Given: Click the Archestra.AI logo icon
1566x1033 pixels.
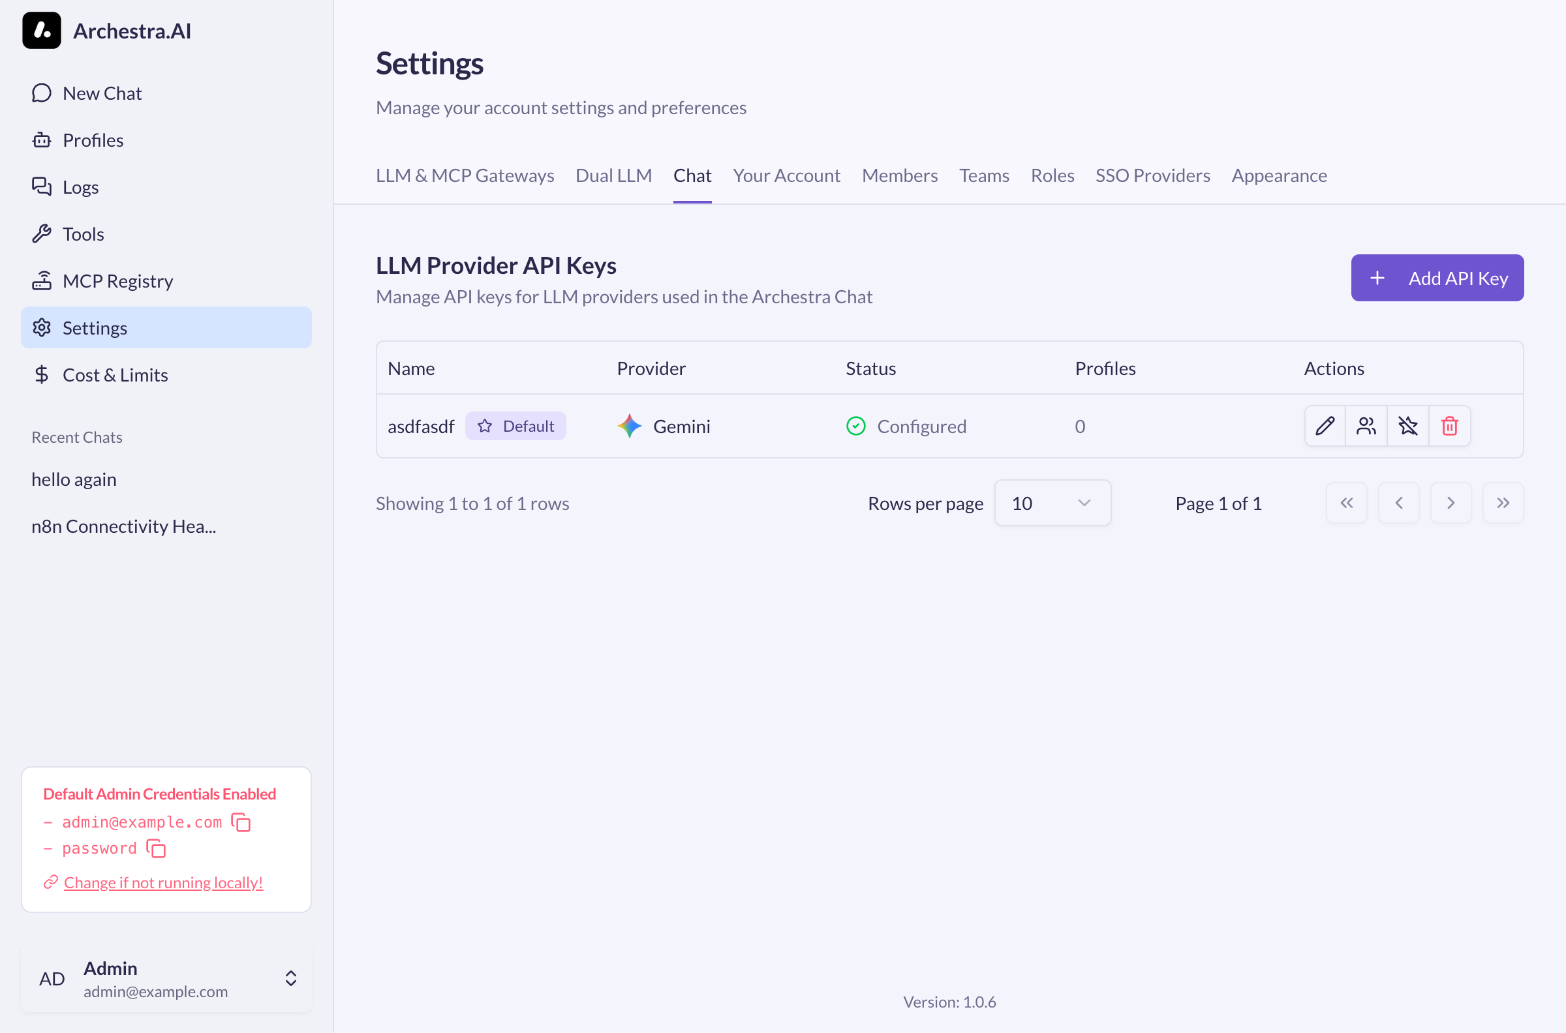Looking at the screenshot, I should coord(42,30).
